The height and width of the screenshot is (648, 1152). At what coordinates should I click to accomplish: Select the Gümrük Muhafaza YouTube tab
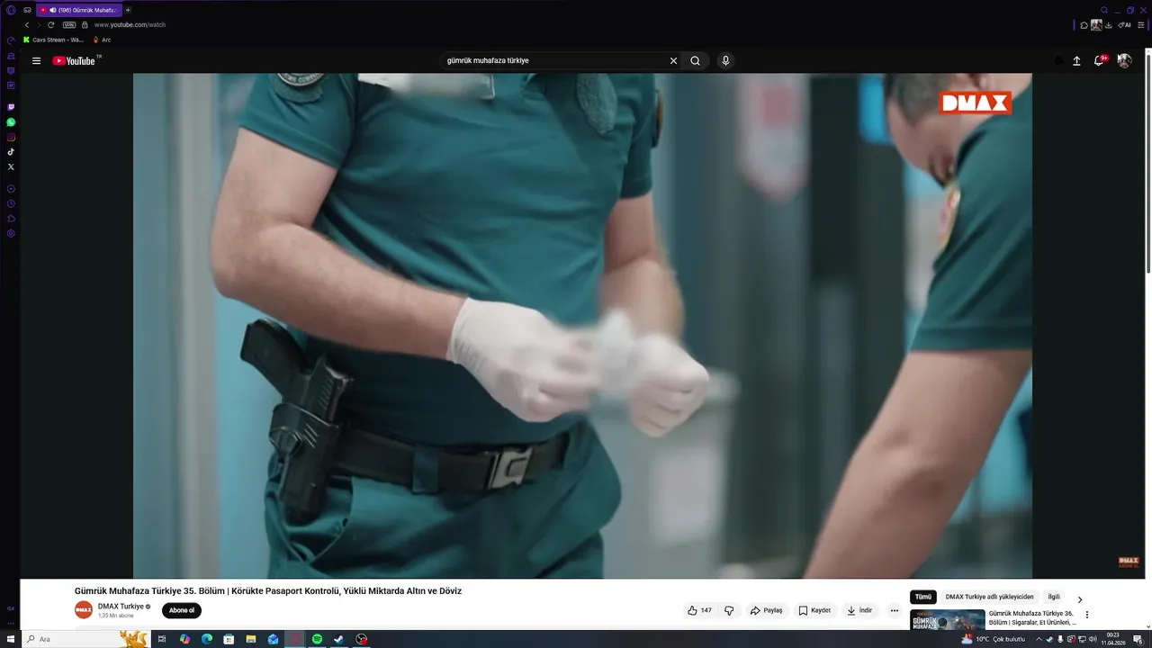(x=79, y=10)
